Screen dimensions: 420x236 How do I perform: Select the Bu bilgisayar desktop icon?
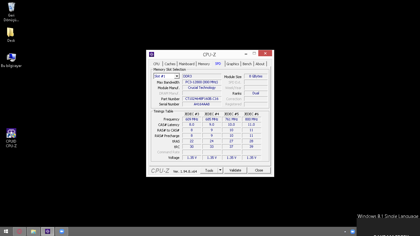[x=11, y=60]
